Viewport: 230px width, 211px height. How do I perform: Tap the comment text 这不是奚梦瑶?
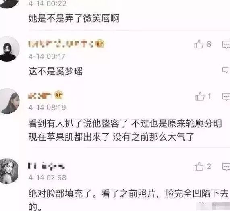coord(56,71)
